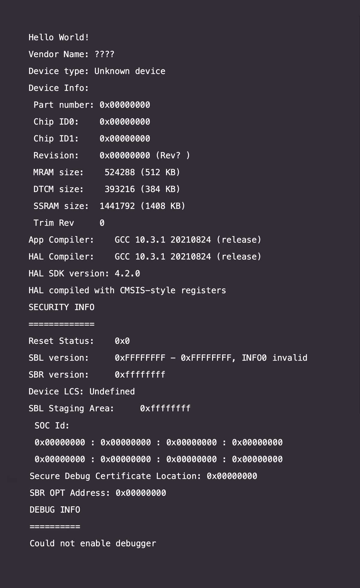Select the DEBUG INFO heading
The width and height of the screenshot is (360, 588).
(x=55, y=510)
